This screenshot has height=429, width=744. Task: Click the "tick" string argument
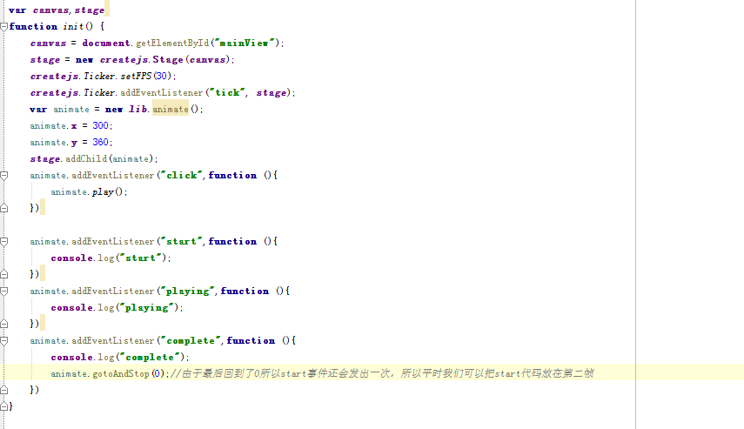(x=228, y=92)
